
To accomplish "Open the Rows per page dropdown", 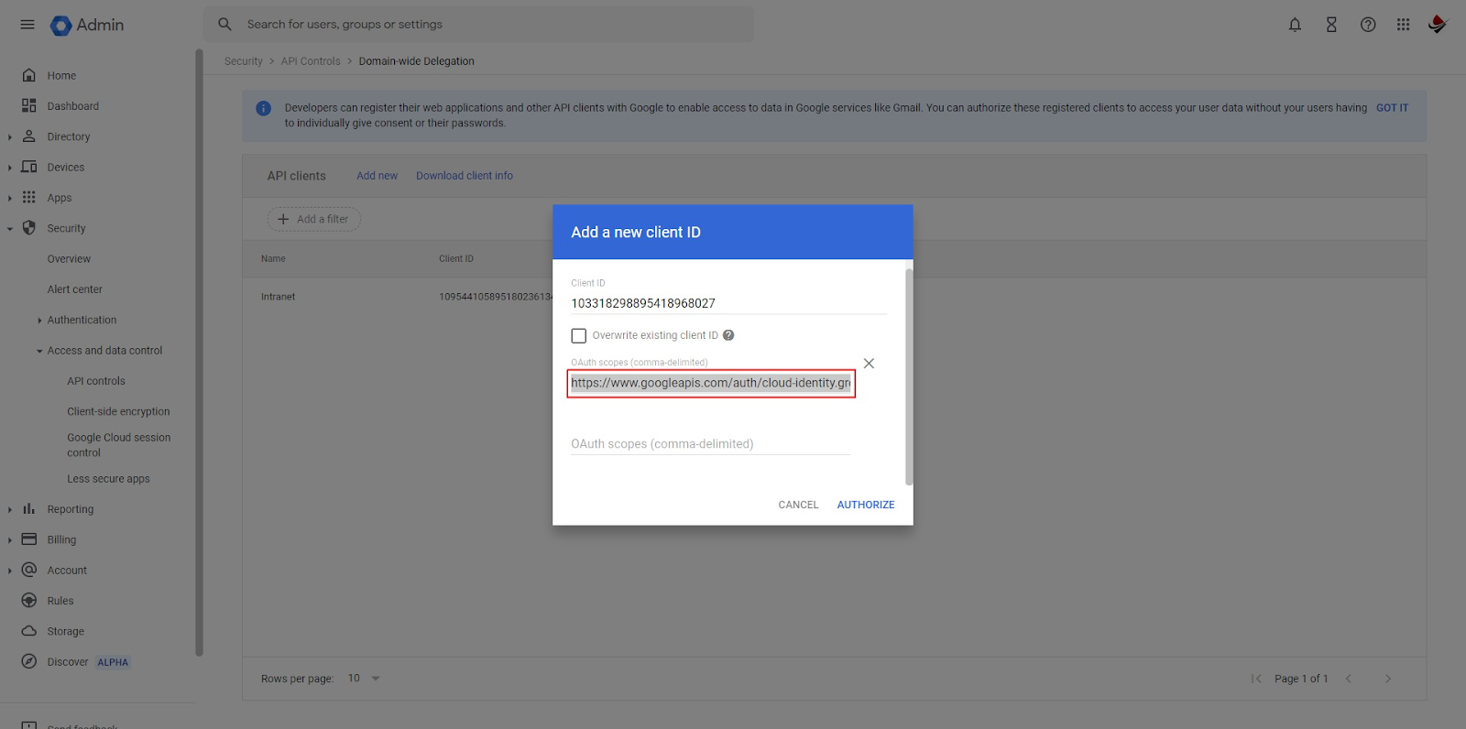I will point(364,679).
